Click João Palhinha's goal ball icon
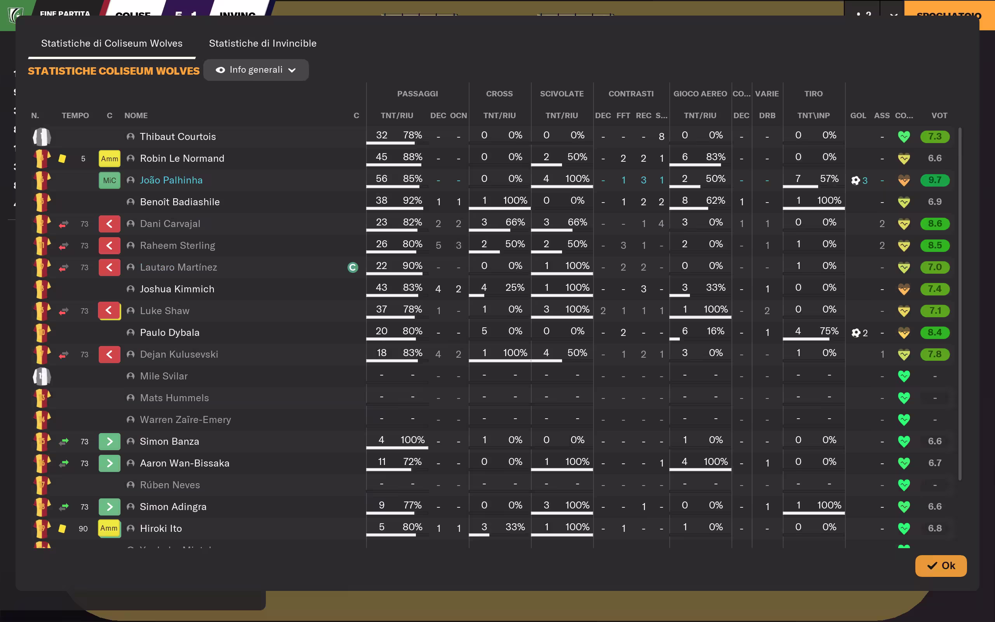 [855, 181]
